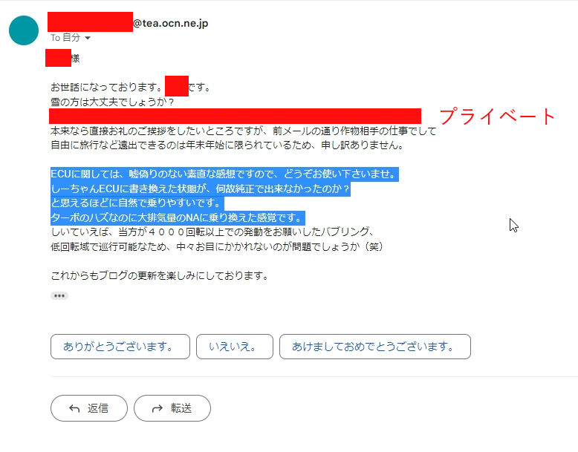Click the teal sender avatar circle
Viewport: 578px width, 452px height.
[24, 30]
